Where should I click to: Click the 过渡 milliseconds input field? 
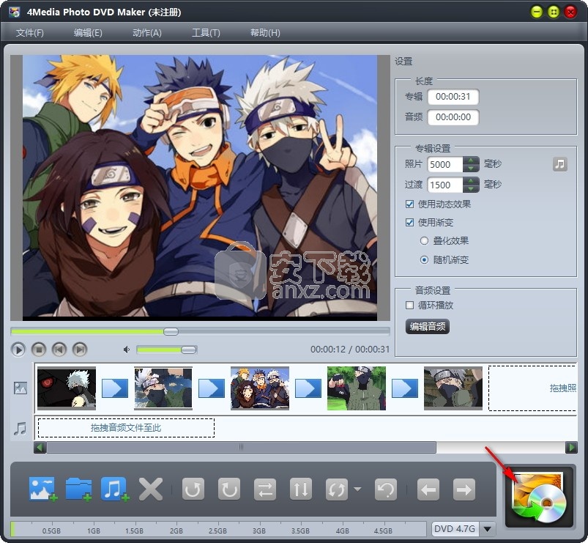(445, 185)
